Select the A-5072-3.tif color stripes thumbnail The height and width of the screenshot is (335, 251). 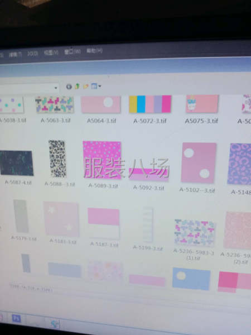click(150, 104)
